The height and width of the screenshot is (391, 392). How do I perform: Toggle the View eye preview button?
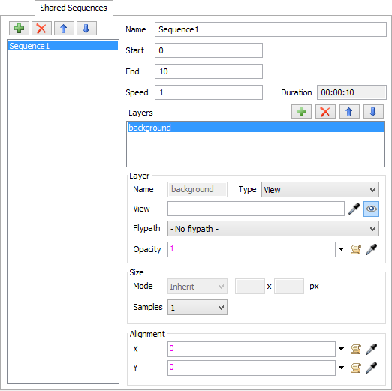click(371, 209)
